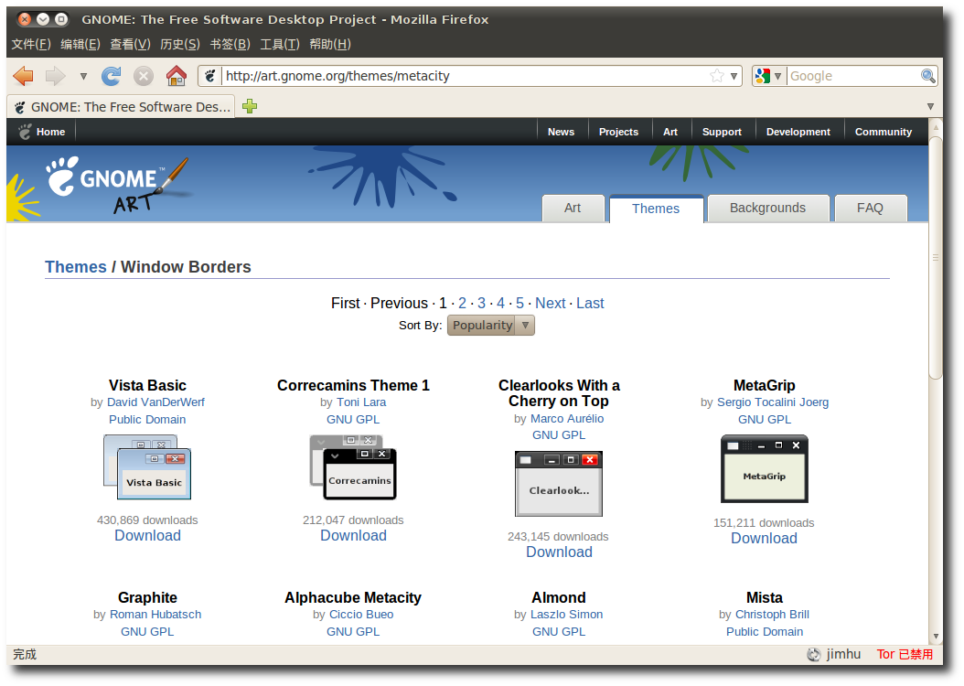This screenshot has width=964, height=686.
Task: Open the Sort By Popularity dropdown
Action: tap(490, 326)
